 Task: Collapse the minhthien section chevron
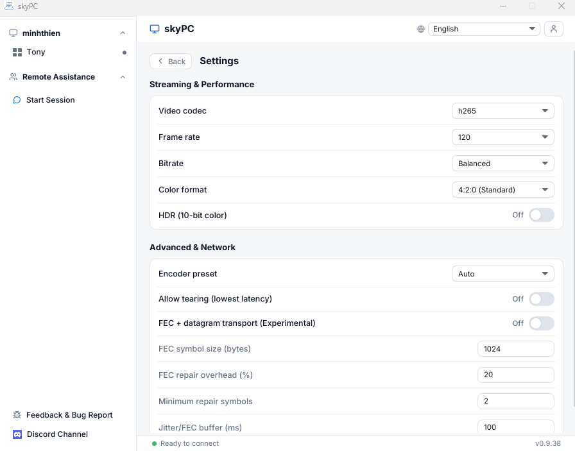tap(123, 33)
